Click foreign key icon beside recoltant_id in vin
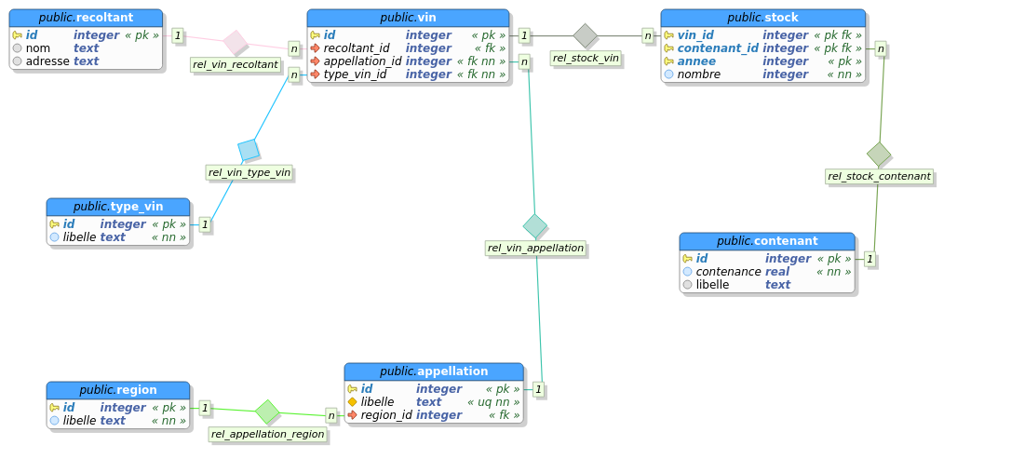The height and width of the screenshot is (459, 1011). [315, 48]
